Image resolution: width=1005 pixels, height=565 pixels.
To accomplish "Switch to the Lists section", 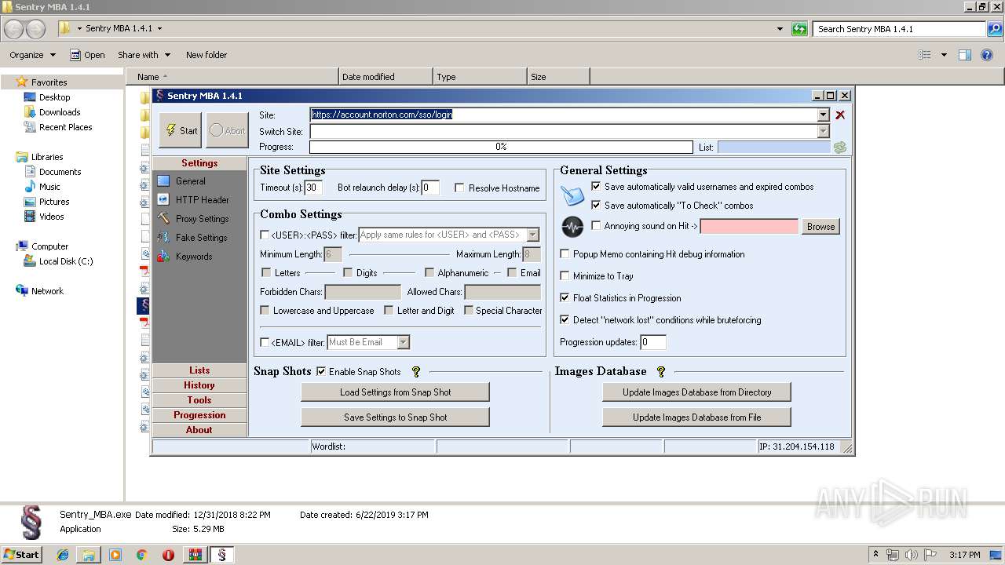I will click(199, 370).
